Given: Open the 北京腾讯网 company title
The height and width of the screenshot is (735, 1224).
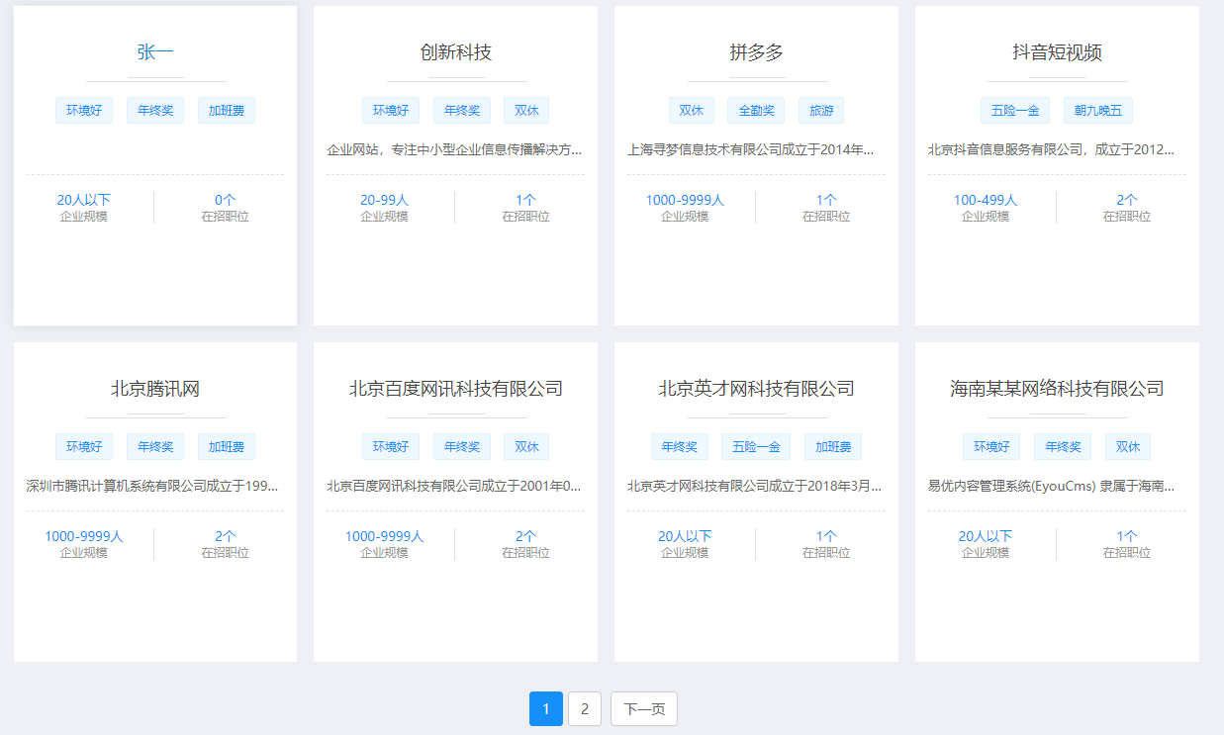Looking at the screenshot, I should click(x=155, y=389).
